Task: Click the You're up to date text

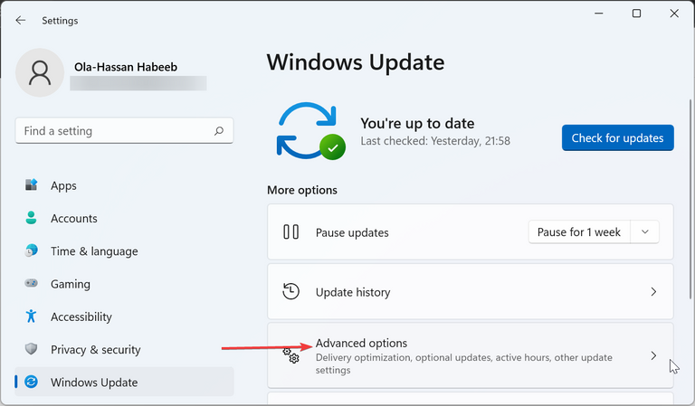Action: (417, 123)
